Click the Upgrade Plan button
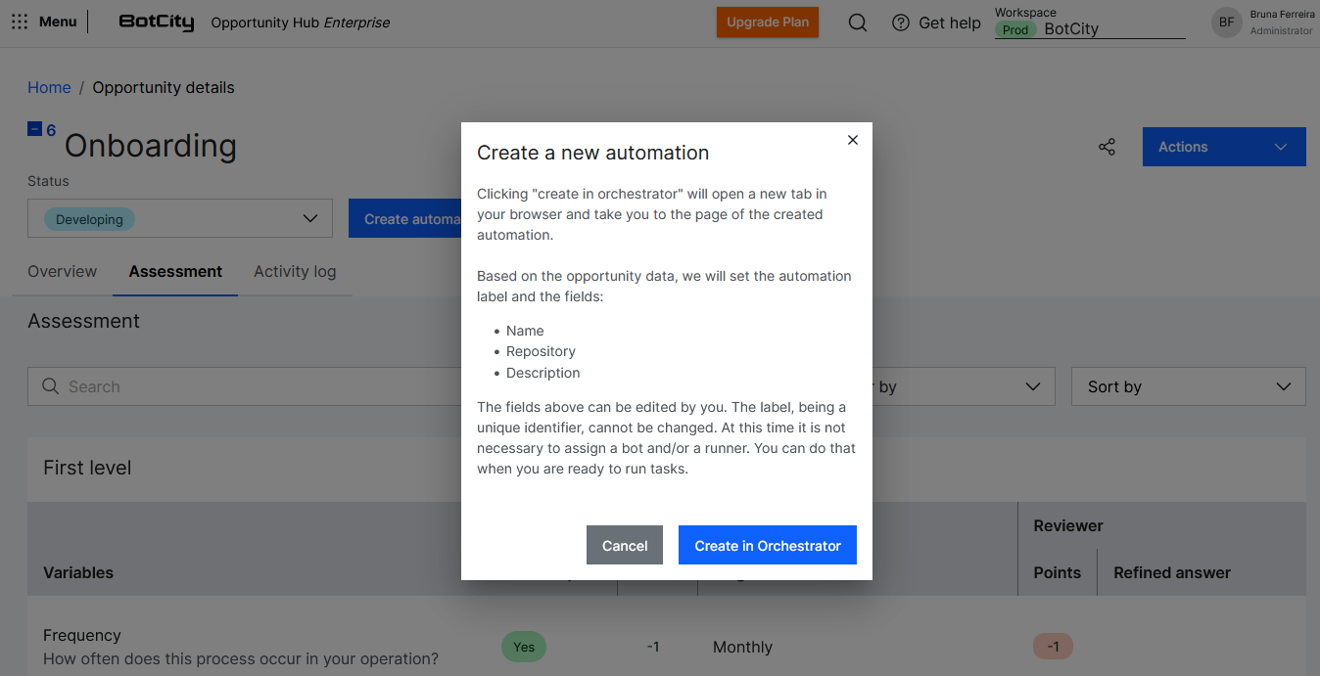 767,23
